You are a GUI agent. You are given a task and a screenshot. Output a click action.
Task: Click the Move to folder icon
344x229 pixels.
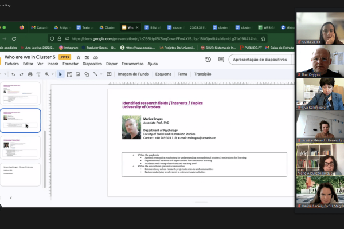(x=87, y=57)
